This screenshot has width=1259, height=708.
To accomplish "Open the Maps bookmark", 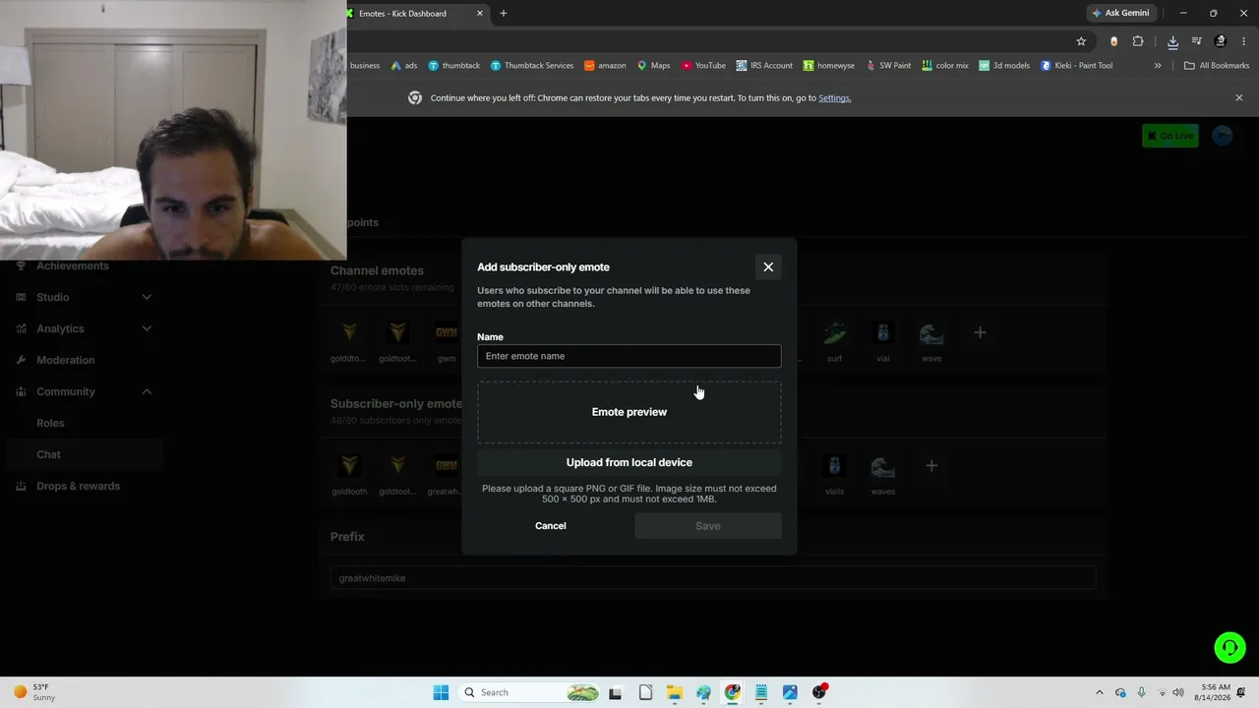I will (x=653, y=66).
